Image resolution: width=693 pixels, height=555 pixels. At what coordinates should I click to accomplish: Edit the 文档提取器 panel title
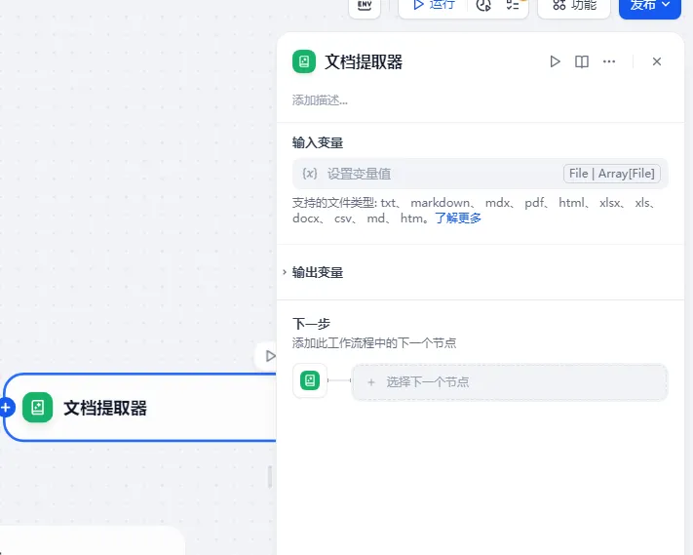point(364,61)
